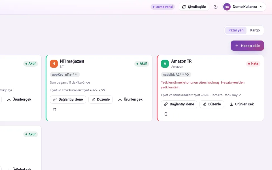Click the download icon in N11 Ürünleri çek
This screenshot has height=170, width=272.
tap(120, 99)
